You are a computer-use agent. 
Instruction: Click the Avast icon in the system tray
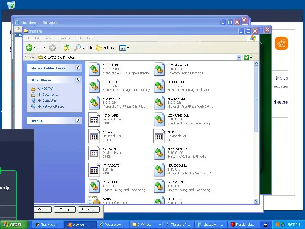coord(278,225)
